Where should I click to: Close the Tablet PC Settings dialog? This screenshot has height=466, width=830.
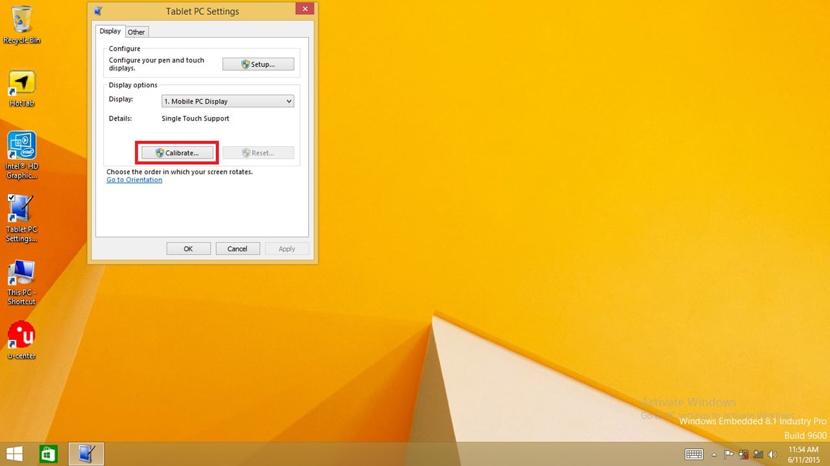tap(305, 9)
